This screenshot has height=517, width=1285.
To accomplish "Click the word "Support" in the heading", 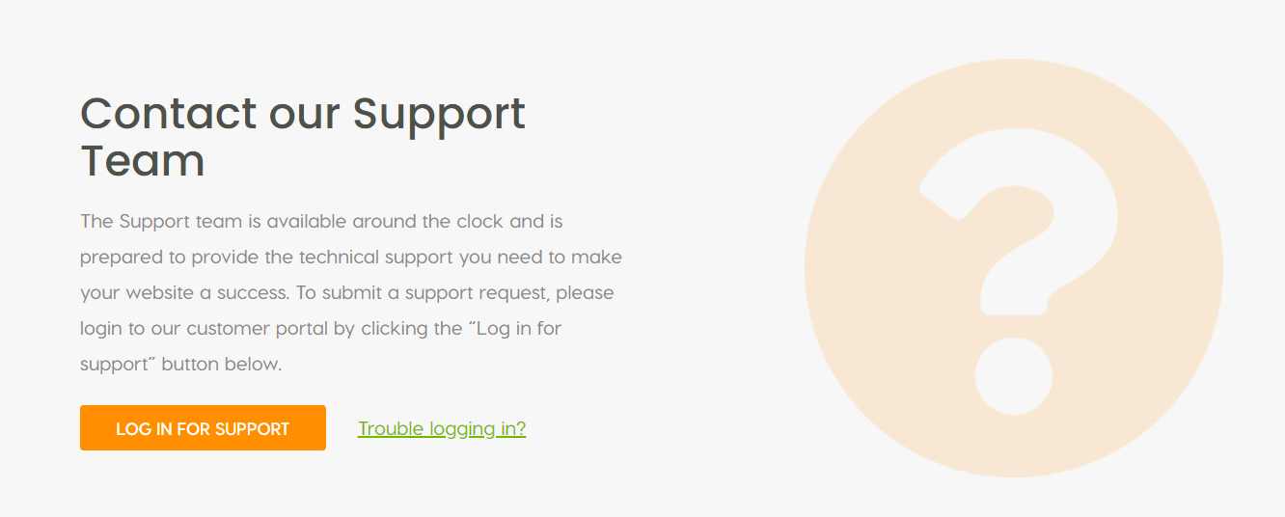I will click(439, 116).
